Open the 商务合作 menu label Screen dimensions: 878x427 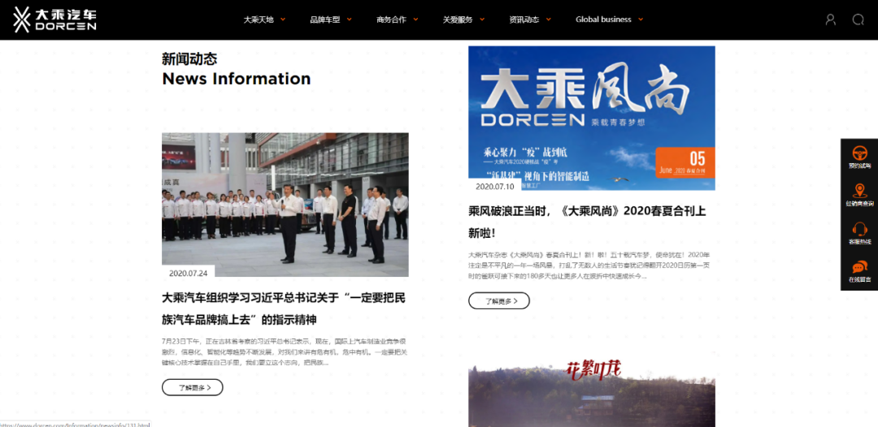[x=391, y=19]
